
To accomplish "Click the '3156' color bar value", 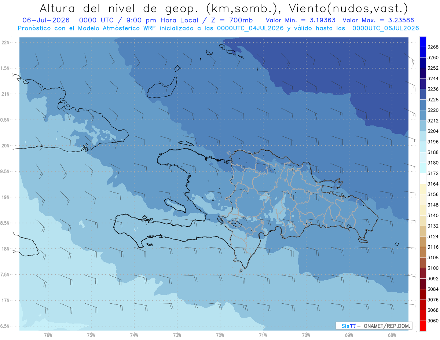I will pyautogui.click(x=433, y=194).
